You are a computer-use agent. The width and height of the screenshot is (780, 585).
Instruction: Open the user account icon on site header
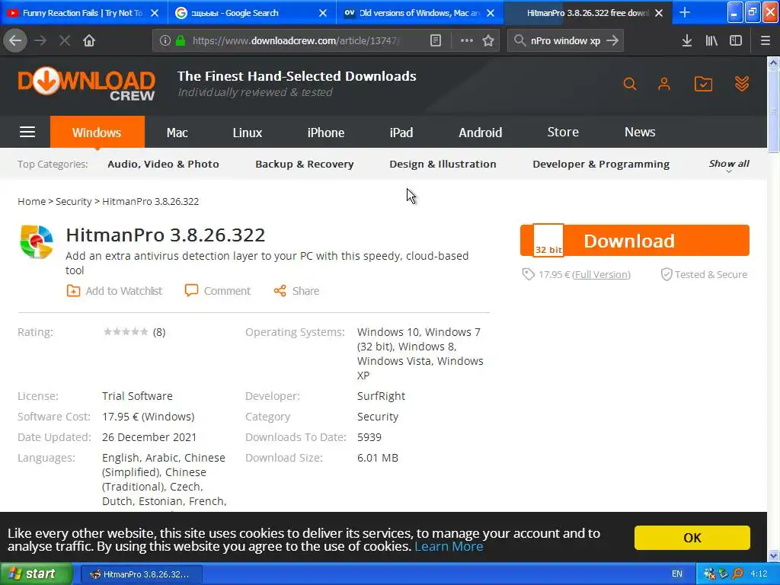(664, 84)
